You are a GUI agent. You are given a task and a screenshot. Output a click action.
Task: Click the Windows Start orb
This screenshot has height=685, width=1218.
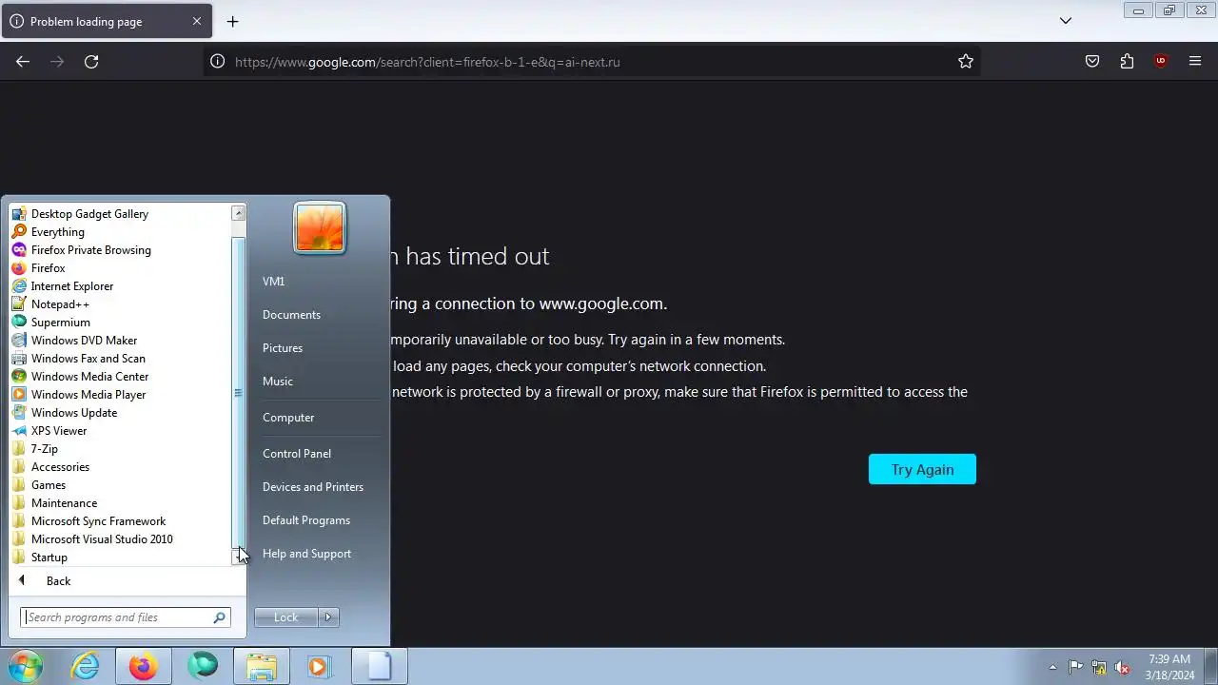26,666
